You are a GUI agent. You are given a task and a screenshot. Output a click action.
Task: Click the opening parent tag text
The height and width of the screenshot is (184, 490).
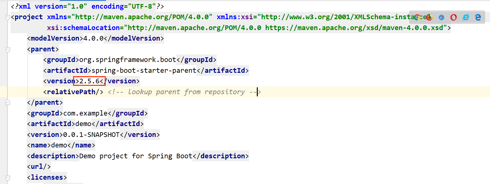click(43, 49)
